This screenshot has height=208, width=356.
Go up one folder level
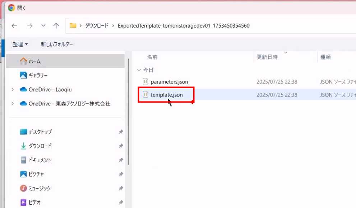coord(56,26)
